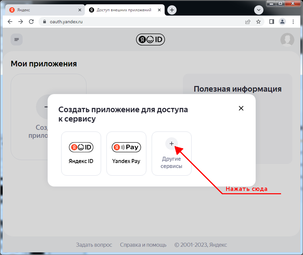Open Chrome profile account button
The height and width of the screenshot is (255, 303).
point(282,22)
